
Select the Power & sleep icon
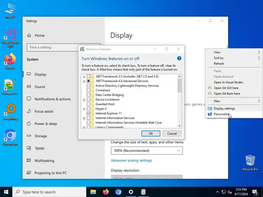(29, 124)
